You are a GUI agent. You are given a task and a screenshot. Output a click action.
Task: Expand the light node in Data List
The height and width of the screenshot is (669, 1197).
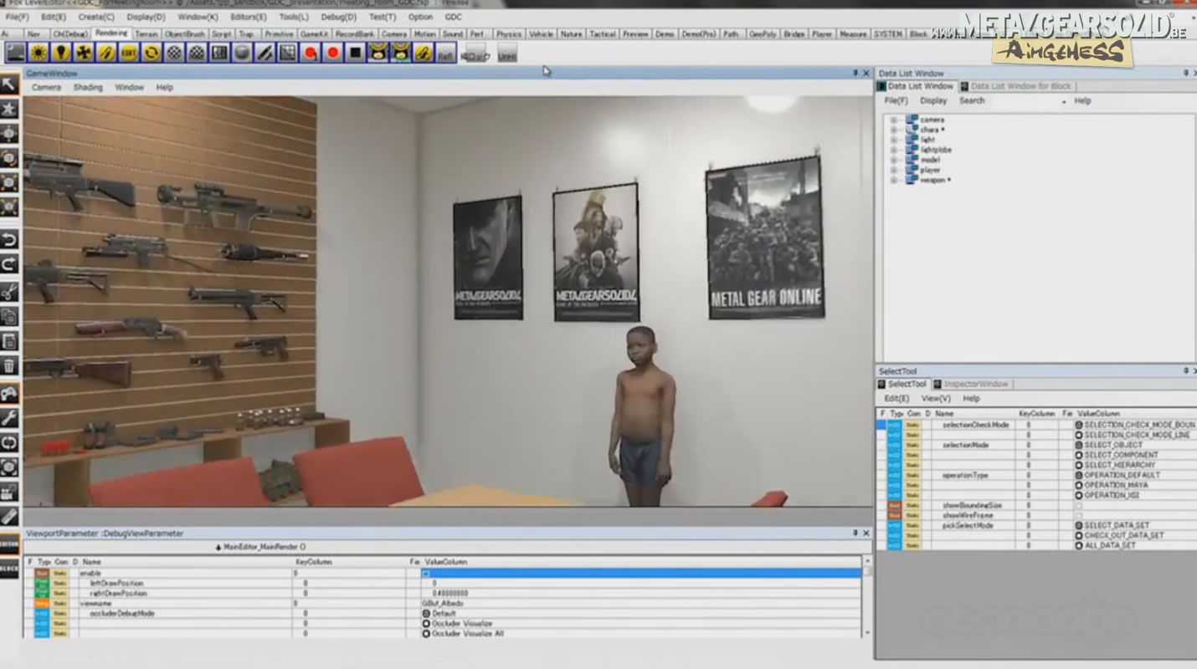coord(893,140)
